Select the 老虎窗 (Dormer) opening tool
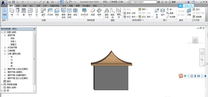 tap(171, 17)
